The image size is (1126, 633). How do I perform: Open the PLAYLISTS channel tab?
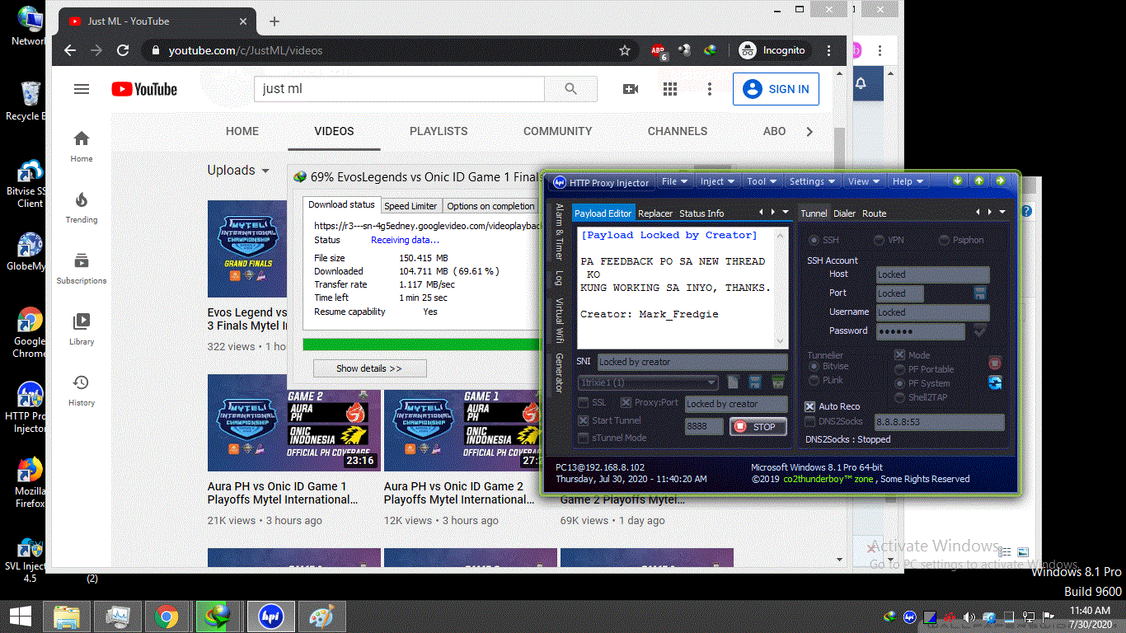point(439,131)
